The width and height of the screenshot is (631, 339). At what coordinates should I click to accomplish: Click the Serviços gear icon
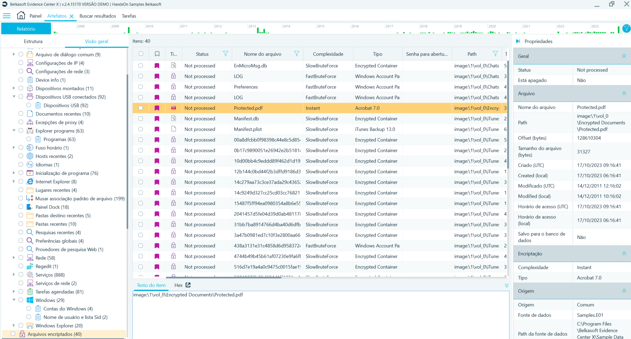click(30, 274)
